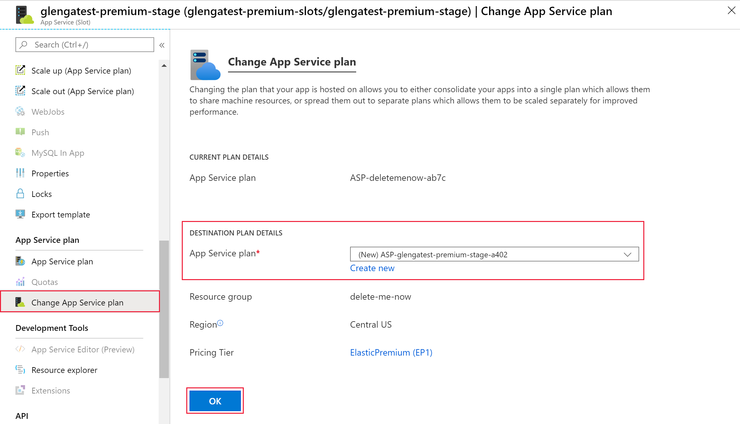The image size is (740, 424).
Task: Click the MySQL In App icon
Action: point(20,153)
